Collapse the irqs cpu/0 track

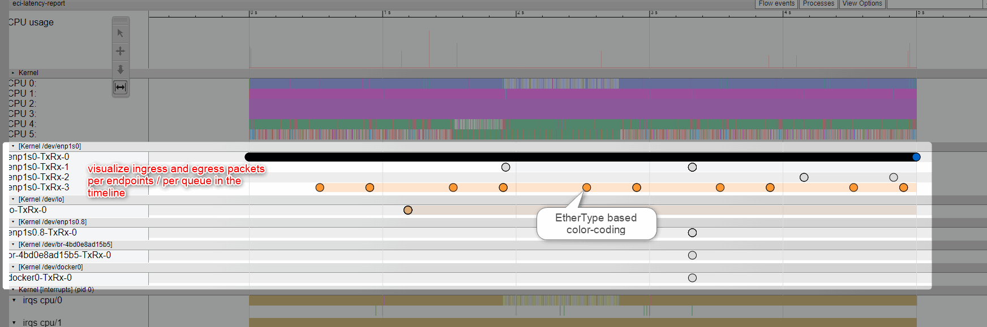(x=14, y=300)
